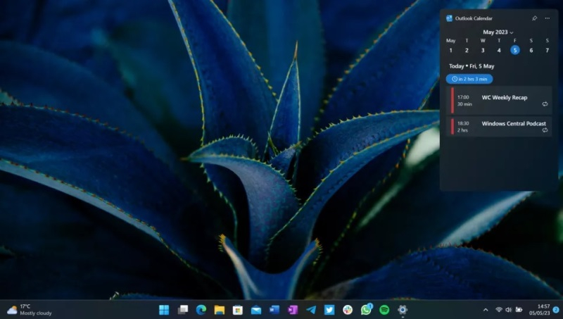Open the Windows Start menu
Screen dimensions: 563x319
(x=164, y=310)
